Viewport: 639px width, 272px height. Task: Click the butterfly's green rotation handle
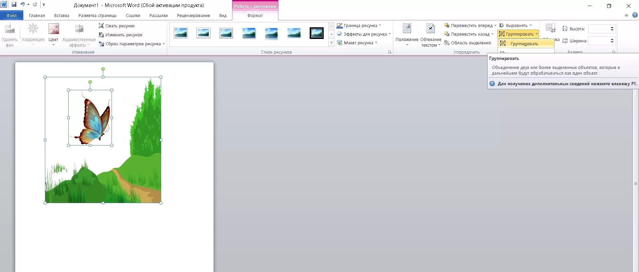click(x=90, y=82)
